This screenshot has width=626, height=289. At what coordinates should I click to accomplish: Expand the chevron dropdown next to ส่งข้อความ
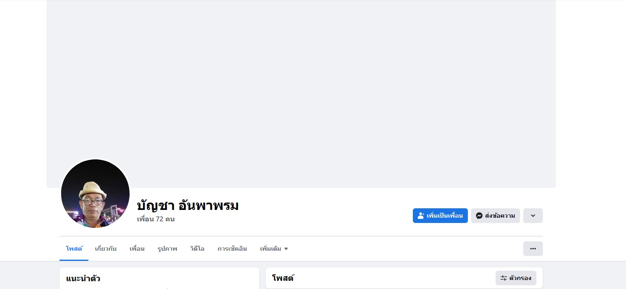[533, 216]
